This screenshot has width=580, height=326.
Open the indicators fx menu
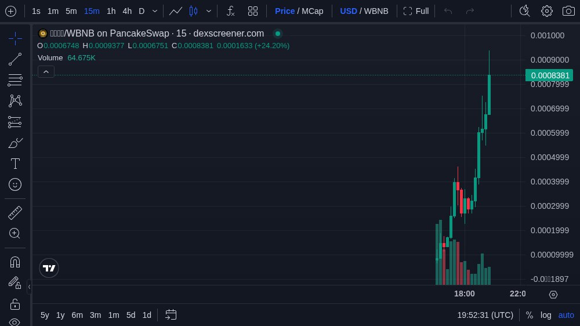pyautogui.click(x=230, y=11)
